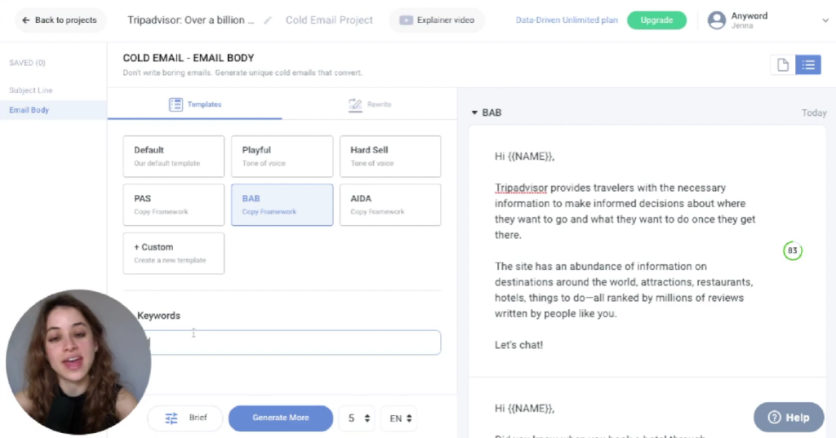836x438 pixels.
Task: Click the score 83 circle indicator
Action: (x=791, y=250)
